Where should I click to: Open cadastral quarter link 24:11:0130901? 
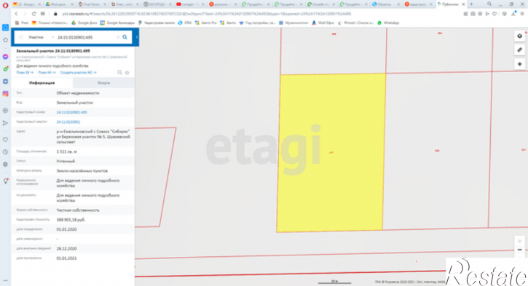click(x=68, y=122)
